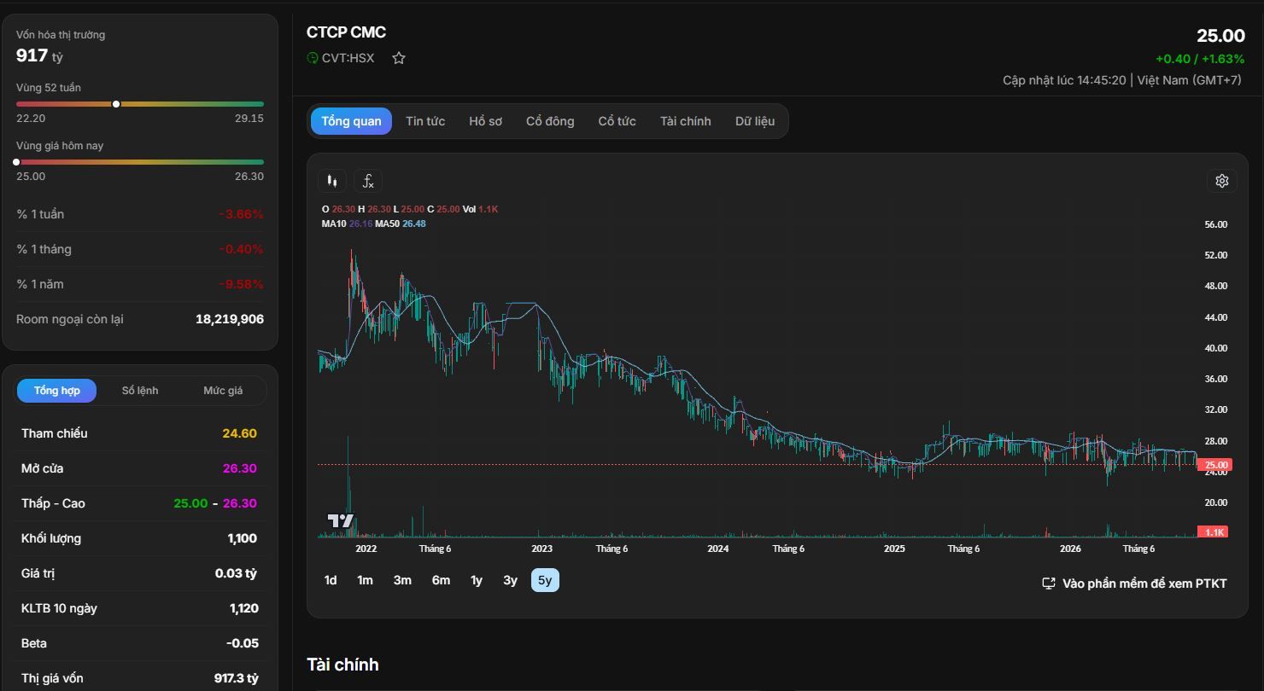Open Vào phần mềm để xem PTKT link
The image size is (1264, 691).
tap(1134, 584)
